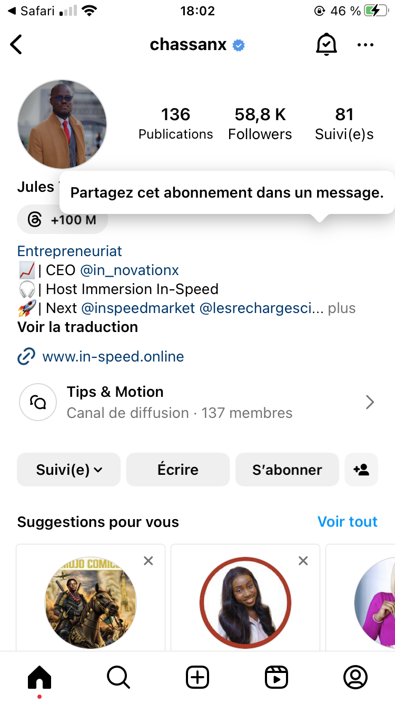Image resolution: width=395 pixels, height=703 pixels.
Task: Expand the bio with "plus"
Action: click(x=342, y=308)
